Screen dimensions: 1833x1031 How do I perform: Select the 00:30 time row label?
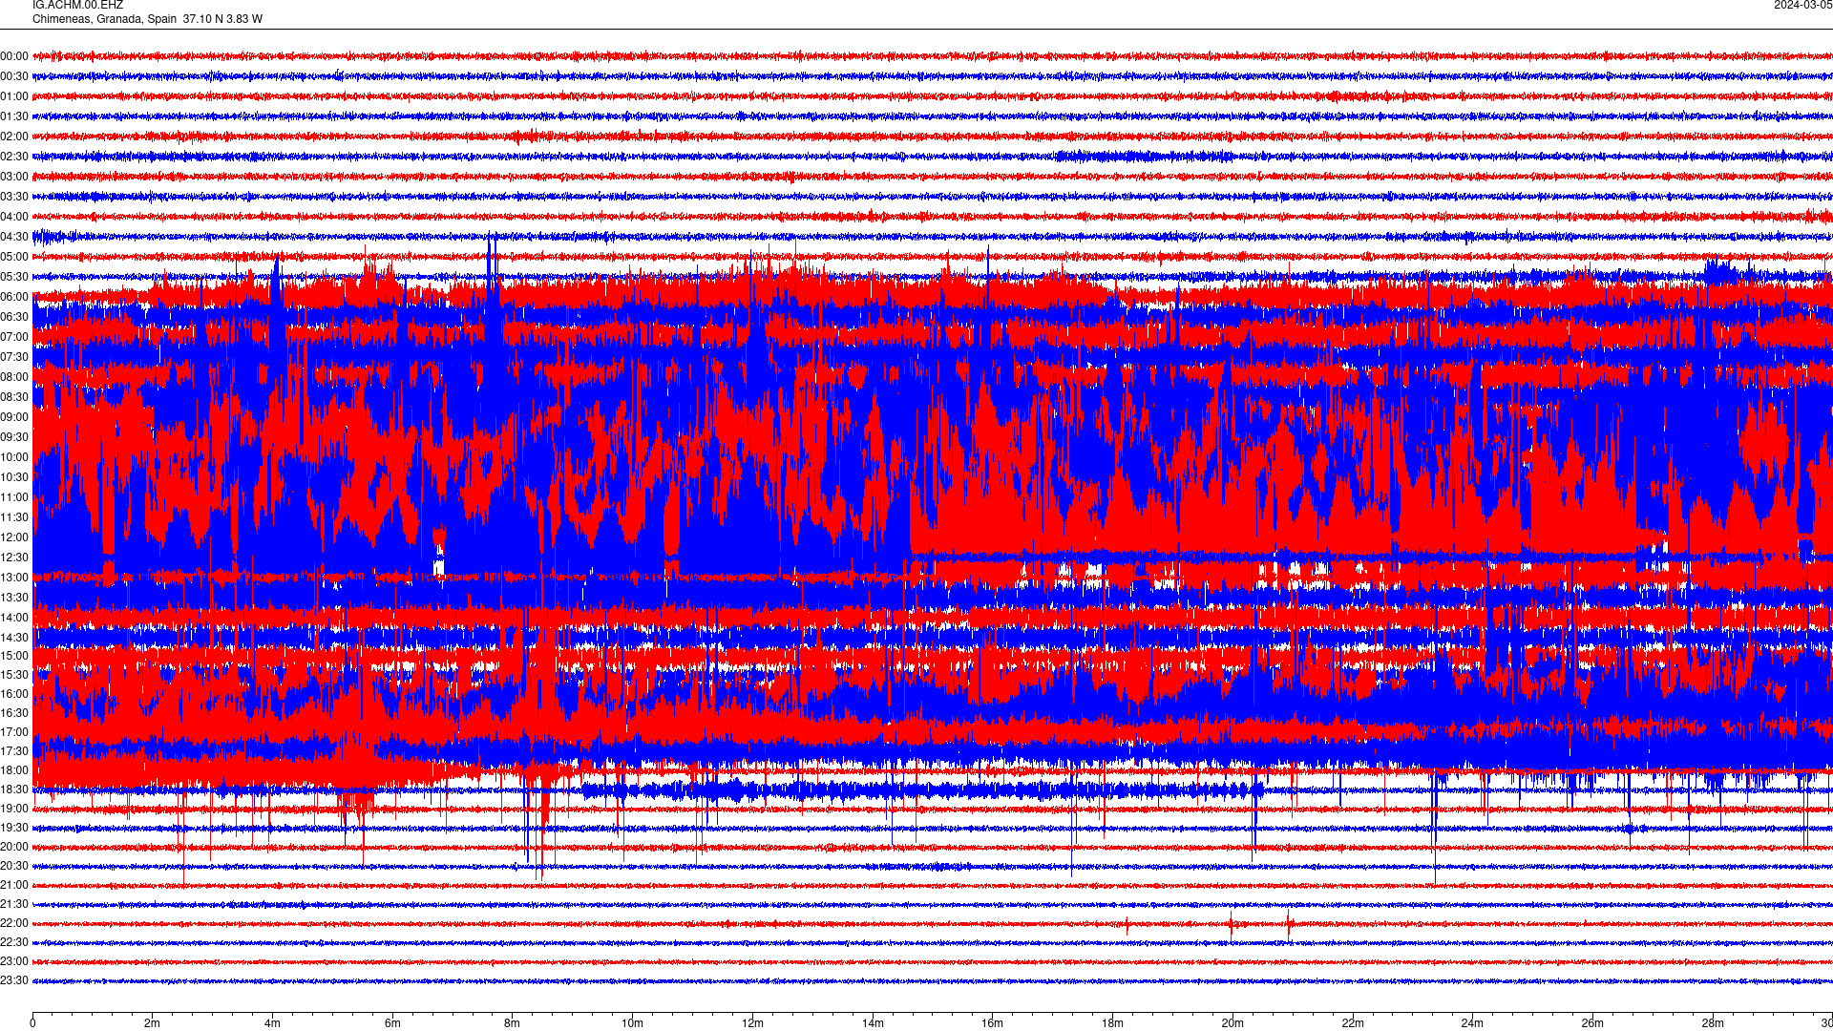(x=14, y=76)
